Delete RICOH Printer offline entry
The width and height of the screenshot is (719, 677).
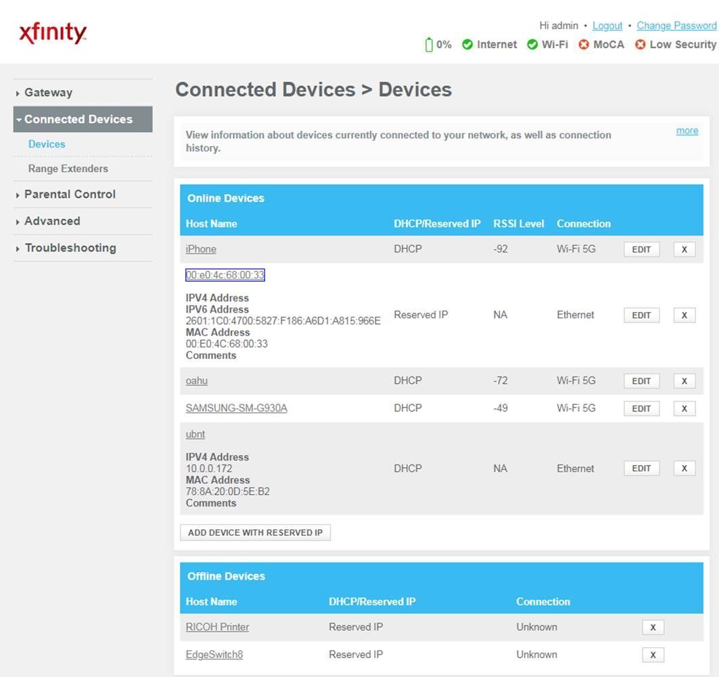pyautogui.click(x=653, y=628)
